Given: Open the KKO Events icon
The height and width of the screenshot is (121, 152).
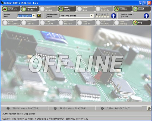Looking at the screenshot, I should [61, 9].
